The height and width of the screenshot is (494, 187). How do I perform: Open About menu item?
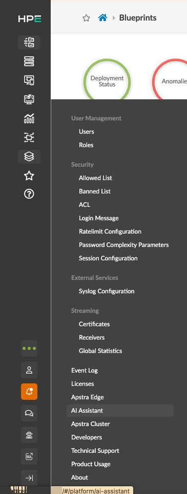point(79,478)
